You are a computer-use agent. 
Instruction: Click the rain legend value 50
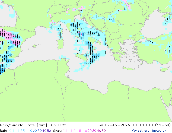pyautogui.click(x=49, y=131)
